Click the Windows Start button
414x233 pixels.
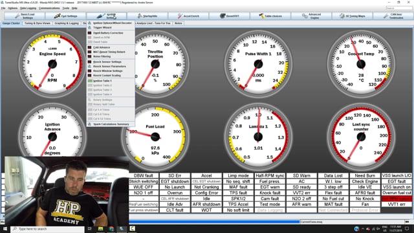[5, 228]
